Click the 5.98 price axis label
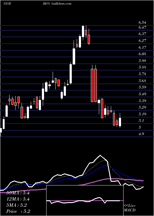Viewport: 154px width, 216px height. [142, 61]
